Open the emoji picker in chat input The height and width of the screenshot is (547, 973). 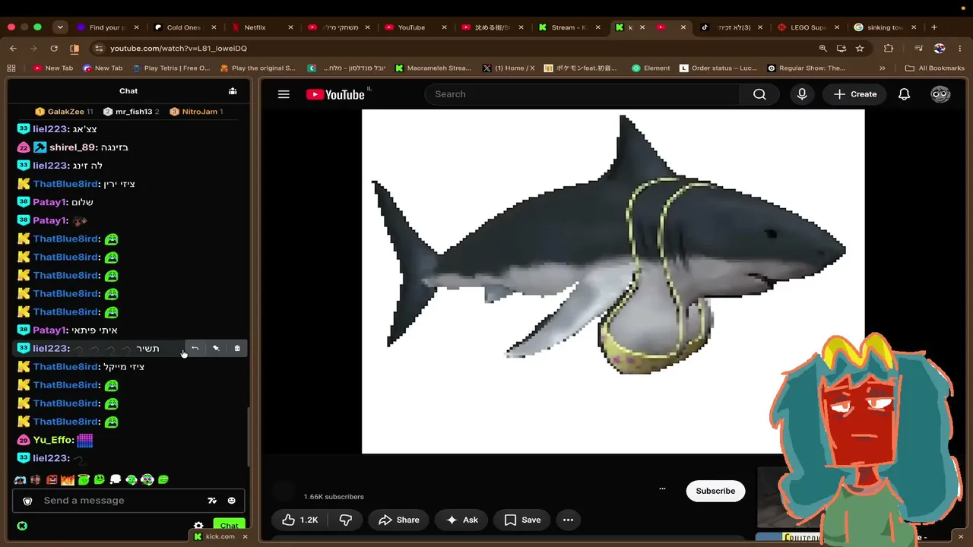coord(231,501)
